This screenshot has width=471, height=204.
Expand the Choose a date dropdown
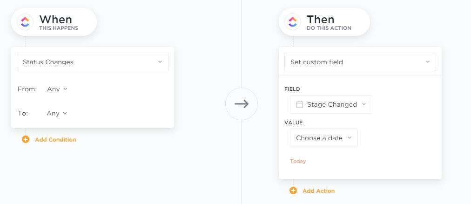pos(323,138)
